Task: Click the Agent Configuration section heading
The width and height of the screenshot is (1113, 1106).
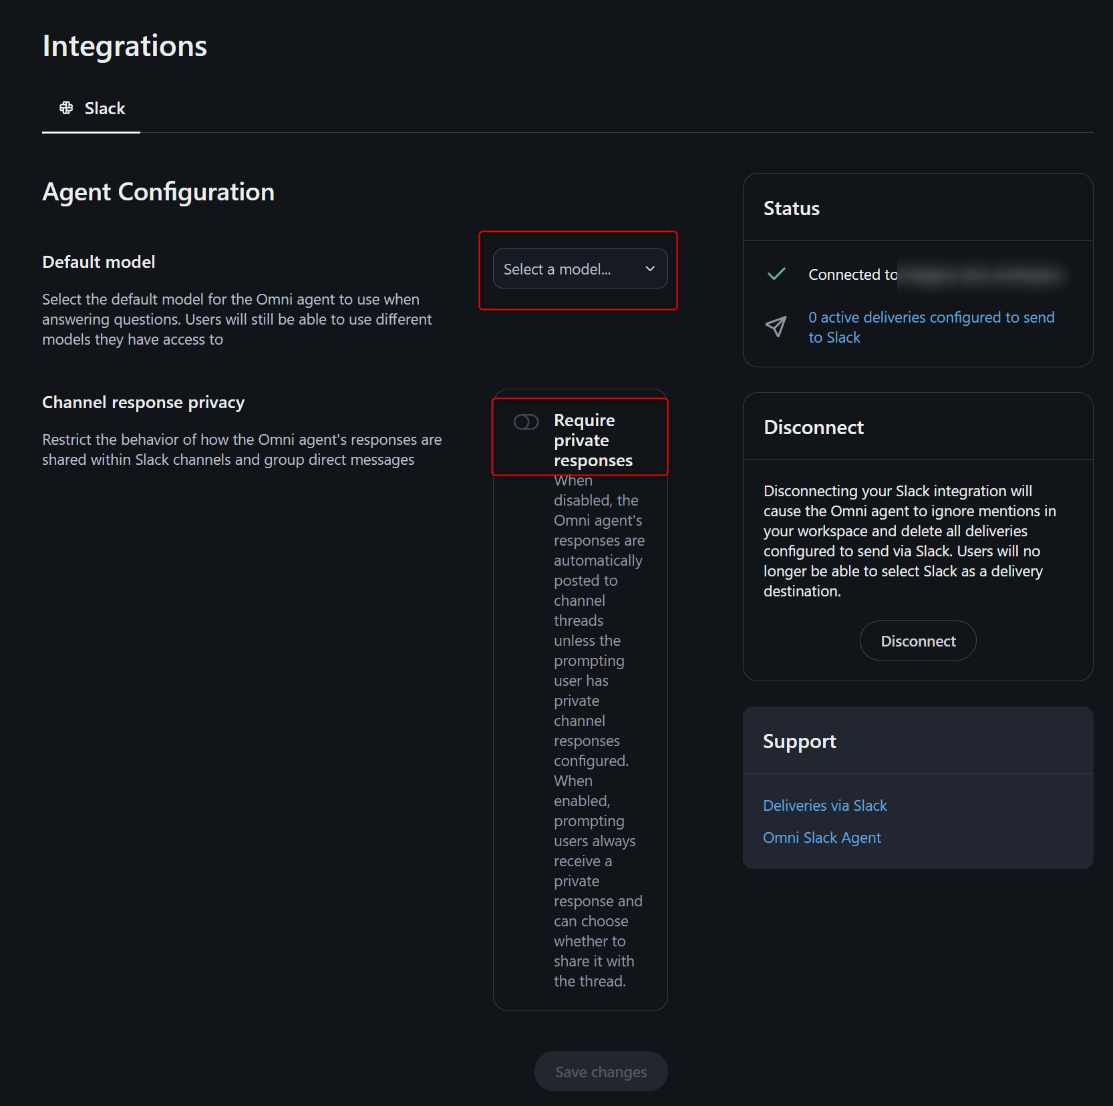Action: click(x=158, y=192)
